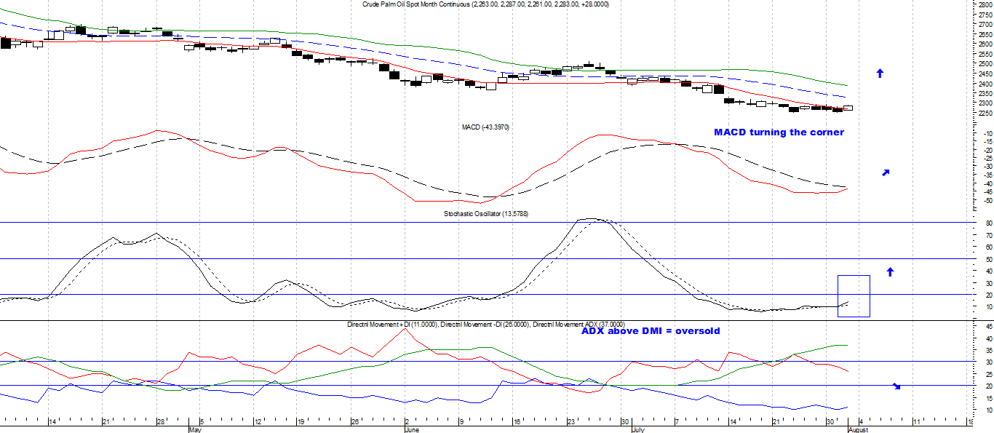Click date label 26 in May
Image resolution: width=994 pixels, height=433 pixels.
tap(354, 421)
